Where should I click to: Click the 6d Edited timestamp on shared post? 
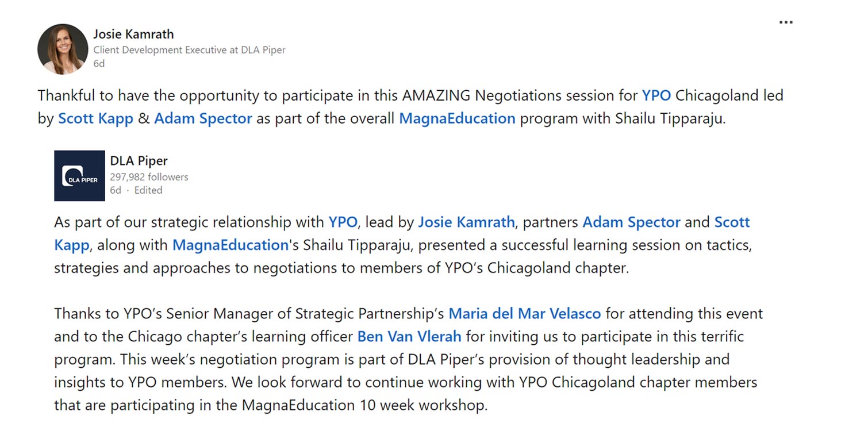pos(136,190)
